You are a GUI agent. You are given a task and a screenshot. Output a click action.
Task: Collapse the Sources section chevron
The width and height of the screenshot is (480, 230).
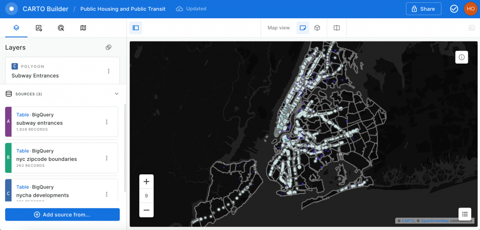pos(117,94)
